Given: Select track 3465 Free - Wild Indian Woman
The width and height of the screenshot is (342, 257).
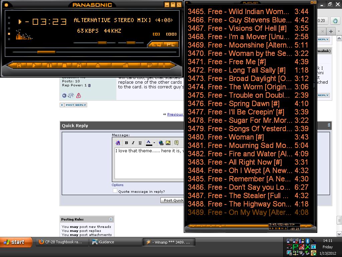Looking at the screenshot, I should point(248,11).
